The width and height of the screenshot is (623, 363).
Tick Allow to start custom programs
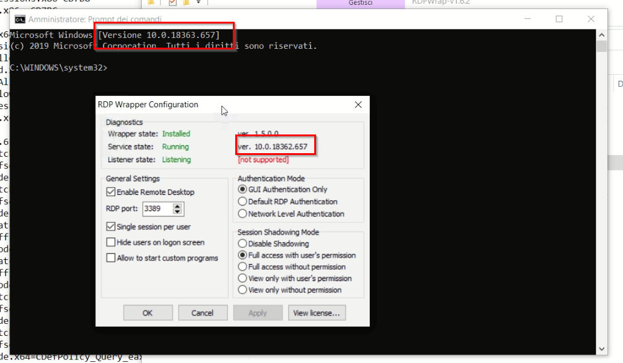click(x=111, y=257)
